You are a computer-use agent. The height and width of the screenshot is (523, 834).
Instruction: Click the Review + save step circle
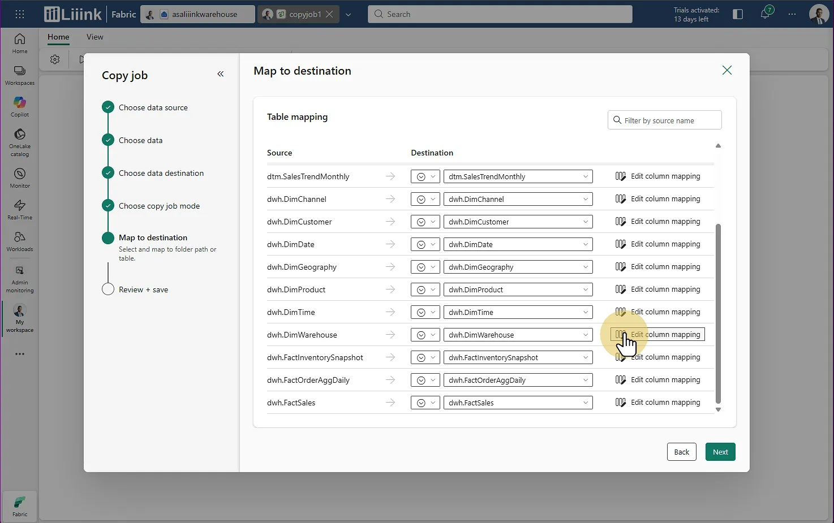coord(108,289)
